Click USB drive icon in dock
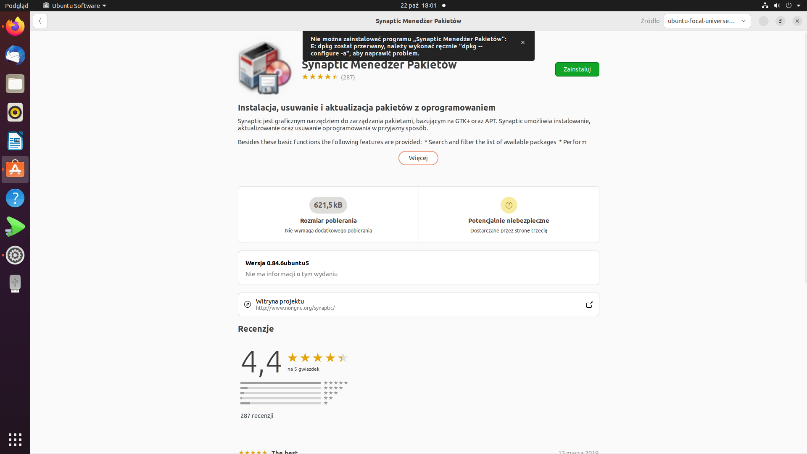 click(15, 284)
